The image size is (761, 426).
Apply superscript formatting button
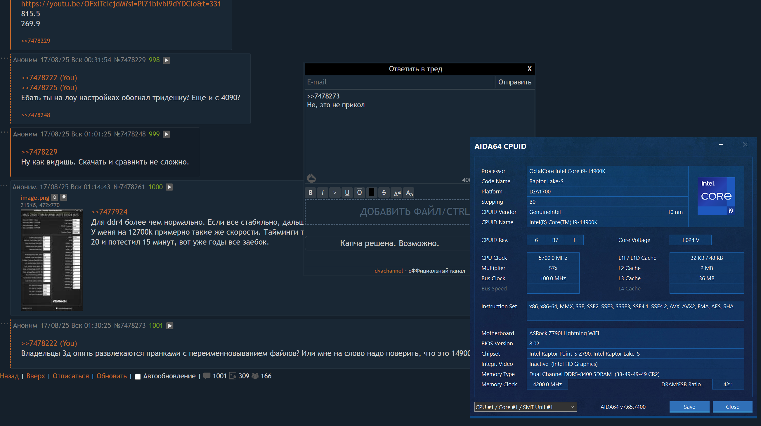[x=397, y=193]
